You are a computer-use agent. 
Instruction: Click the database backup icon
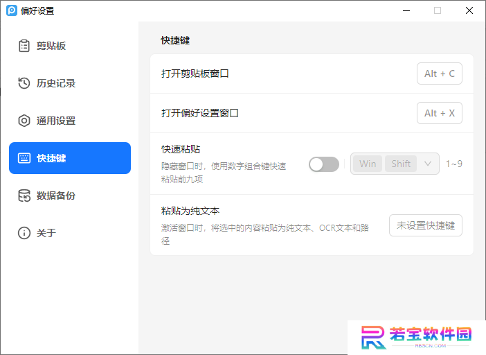[x=24, y=196]
